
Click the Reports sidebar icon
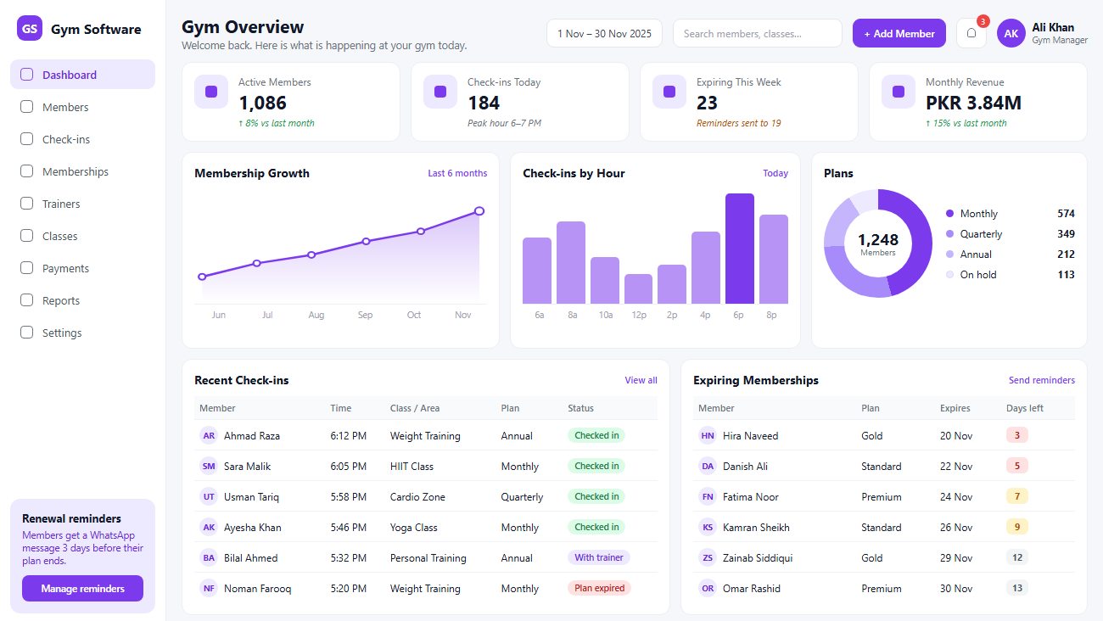coord(26,300)
